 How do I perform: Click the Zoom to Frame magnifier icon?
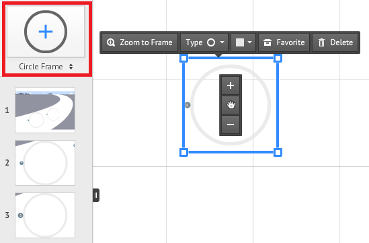tap(111, 42)
